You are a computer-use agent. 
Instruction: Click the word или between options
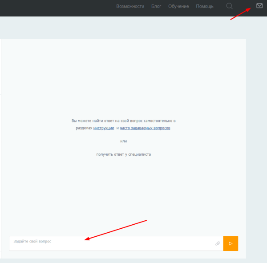click(x=124, y=141)
